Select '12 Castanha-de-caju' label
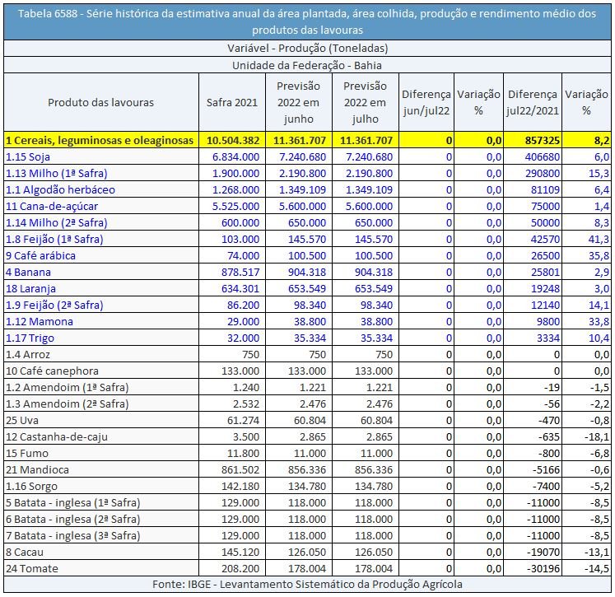 (x=57, y=437)
